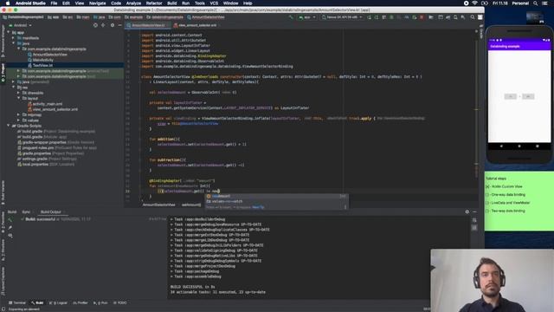Screen dimensions: 554x312
Task: Hide the Project panel with the minus icon
Action: 119,25
